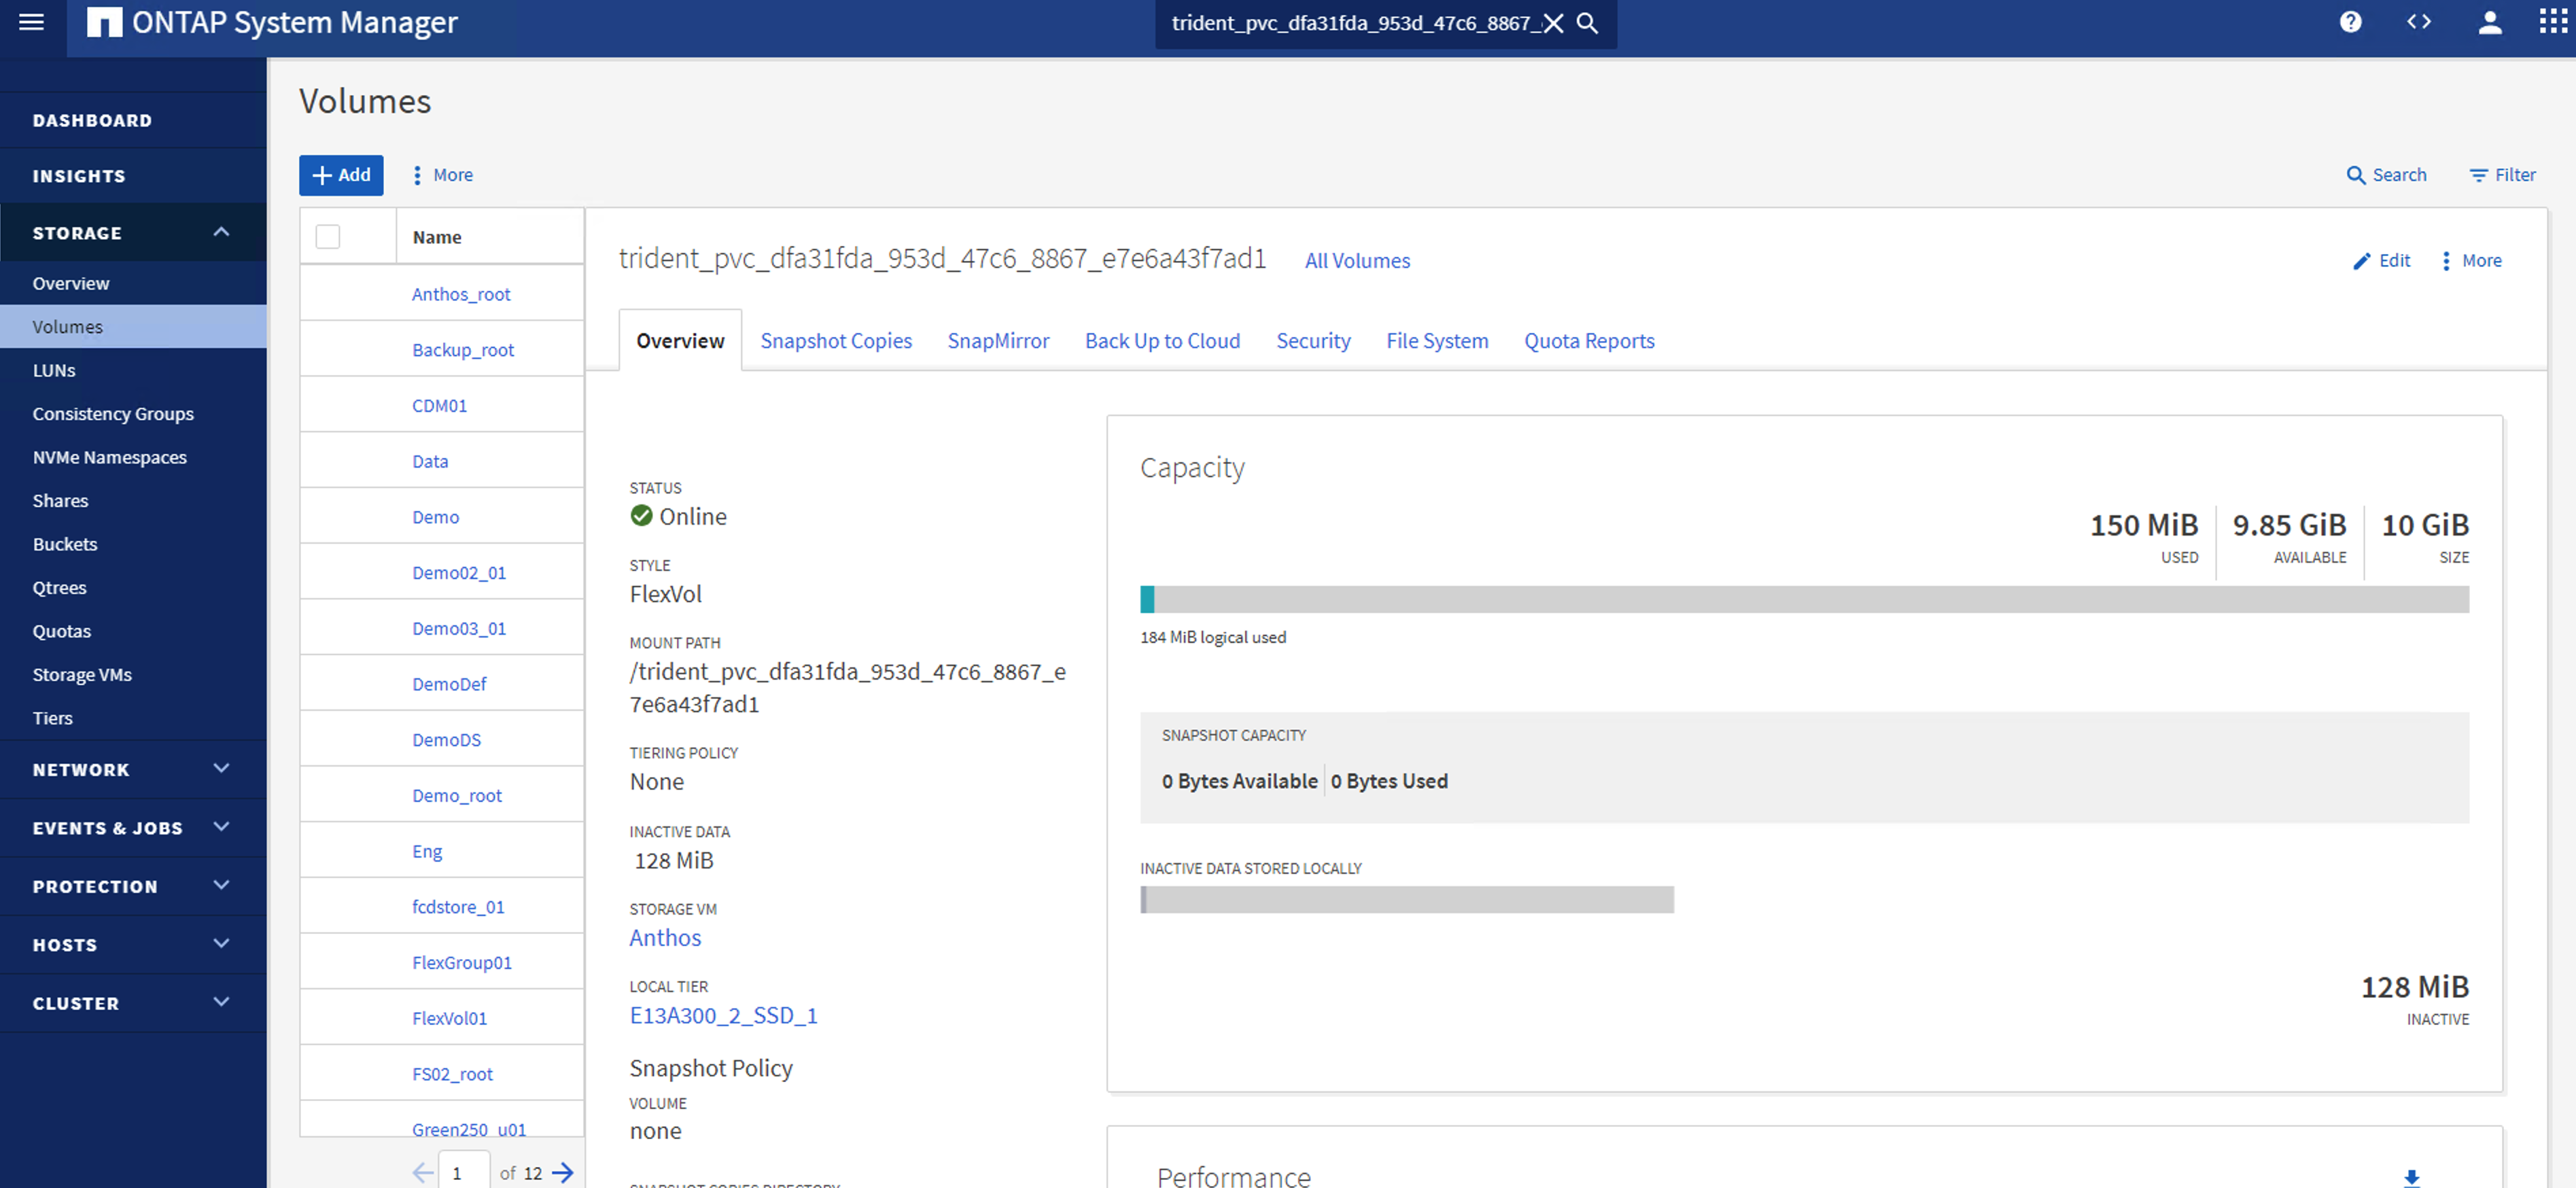
Task: Expand the Network navigation section
Action: point(221,769)
